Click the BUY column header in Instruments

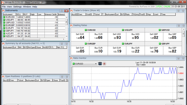pos(26,14)
